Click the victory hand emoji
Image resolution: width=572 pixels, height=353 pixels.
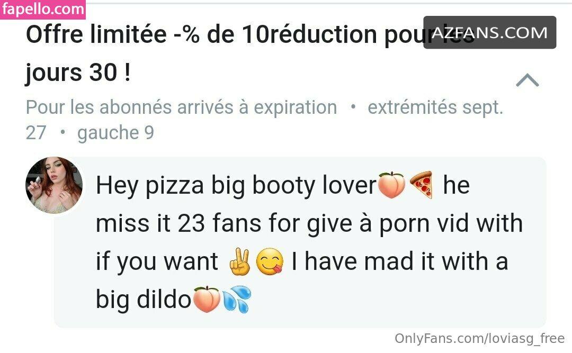point(239,262)
